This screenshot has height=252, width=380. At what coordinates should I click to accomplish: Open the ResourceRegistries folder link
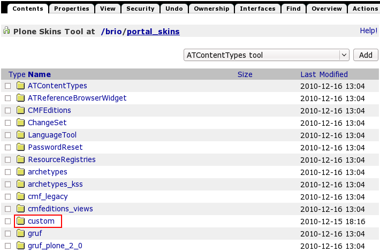tap(62, 159)
